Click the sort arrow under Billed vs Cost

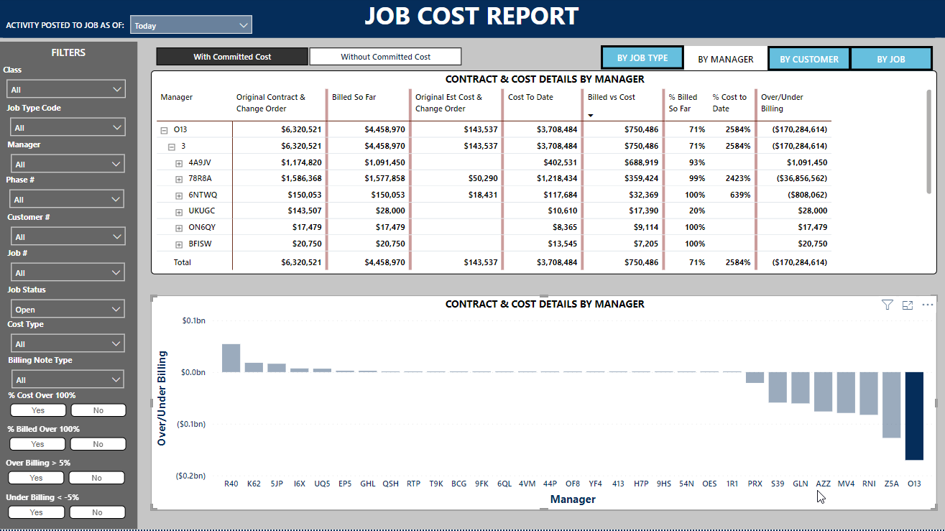pos(591,115)
